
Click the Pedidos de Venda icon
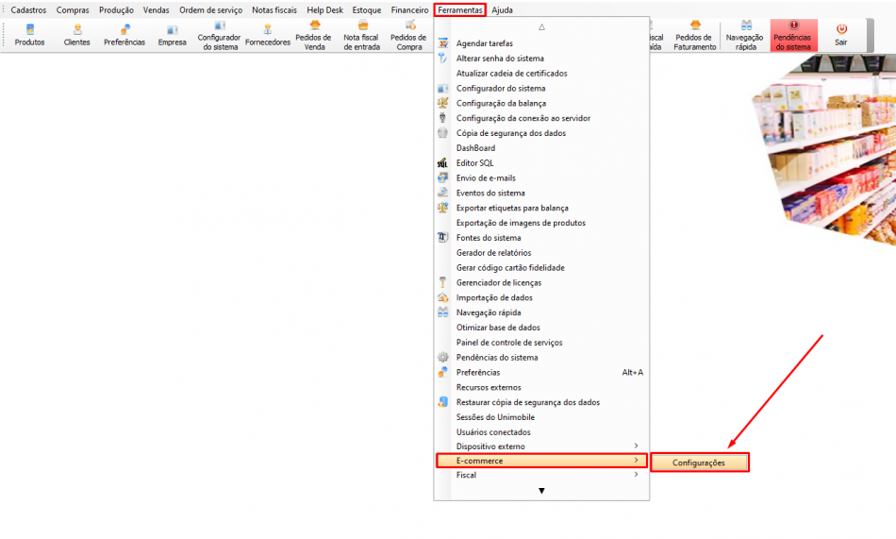pyautogui.click(x=315, y=35)
